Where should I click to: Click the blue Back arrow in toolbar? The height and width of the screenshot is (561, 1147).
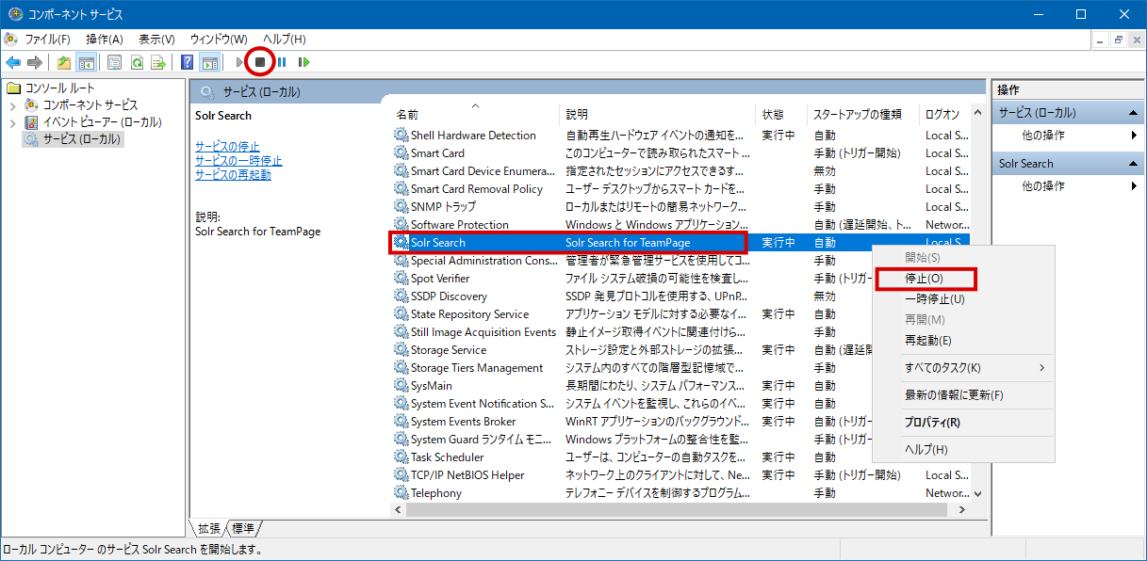13,62
